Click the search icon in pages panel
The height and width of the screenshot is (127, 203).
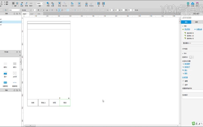[x=20, y=14]
